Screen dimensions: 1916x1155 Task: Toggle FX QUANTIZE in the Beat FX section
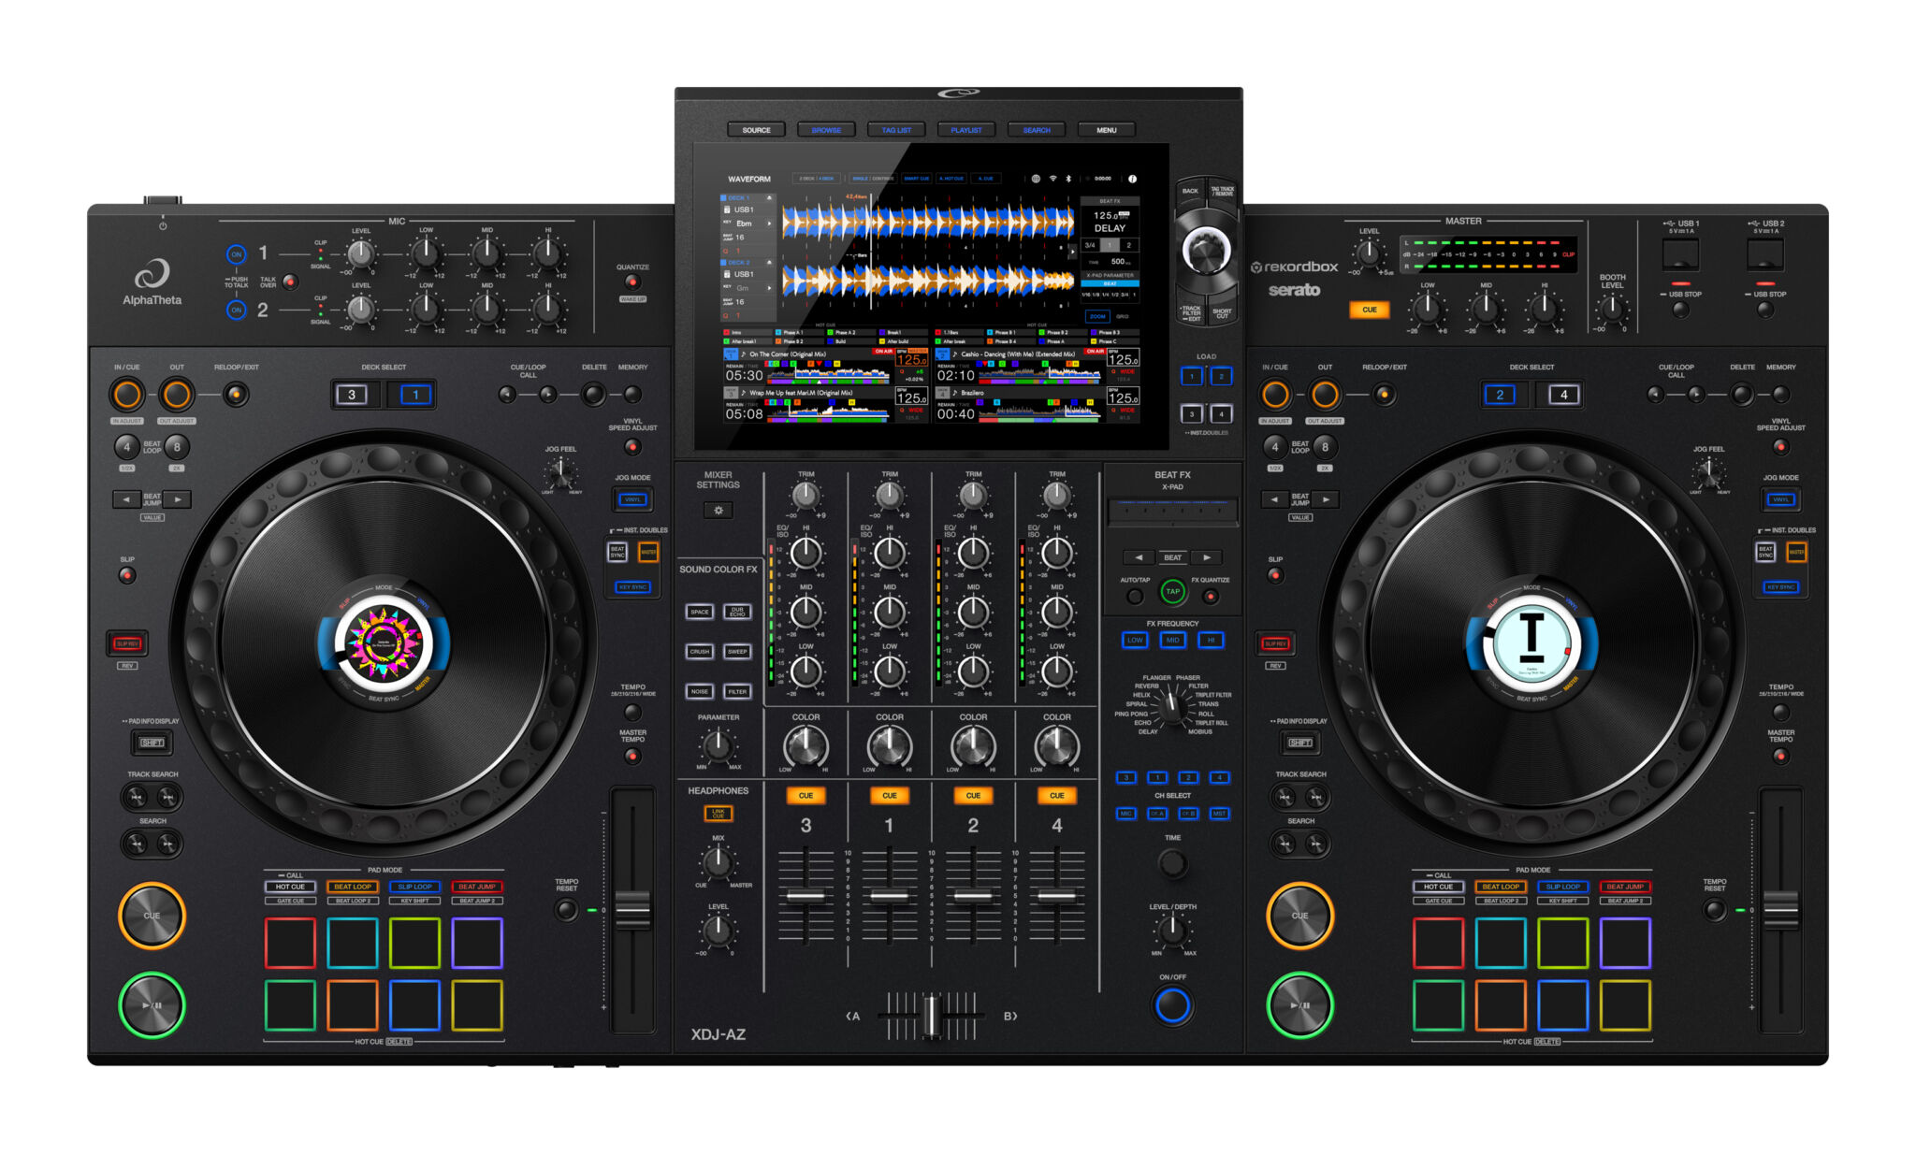point(1211,598)
